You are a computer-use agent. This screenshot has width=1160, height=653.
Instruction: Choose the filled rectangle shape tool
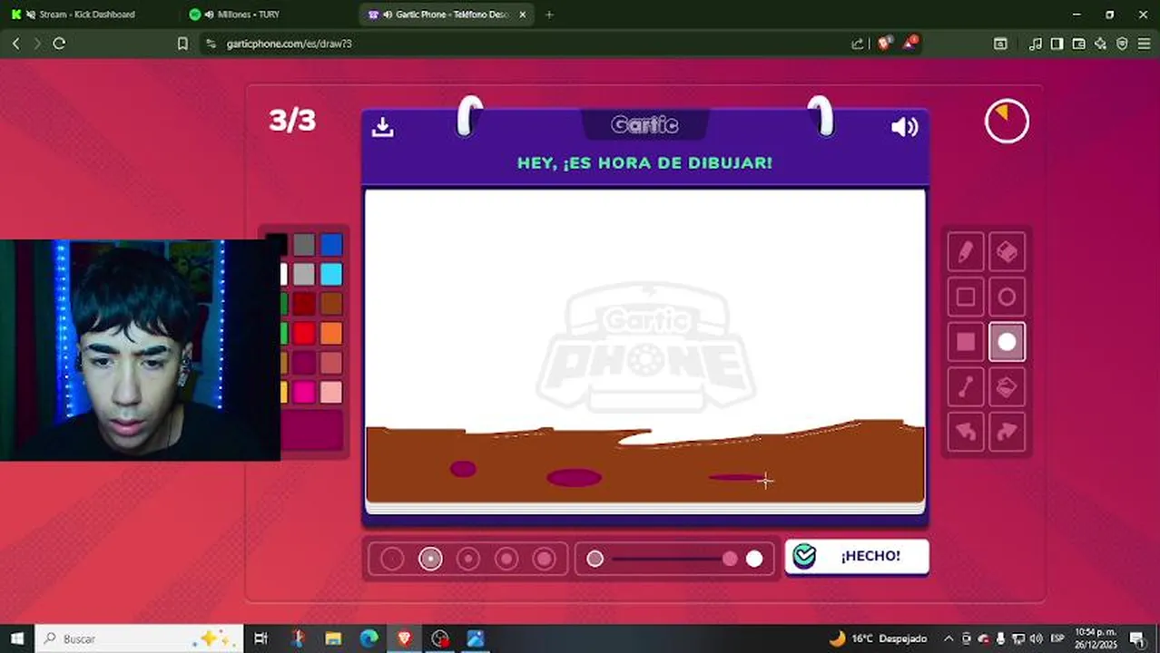(x=966, y=342)
